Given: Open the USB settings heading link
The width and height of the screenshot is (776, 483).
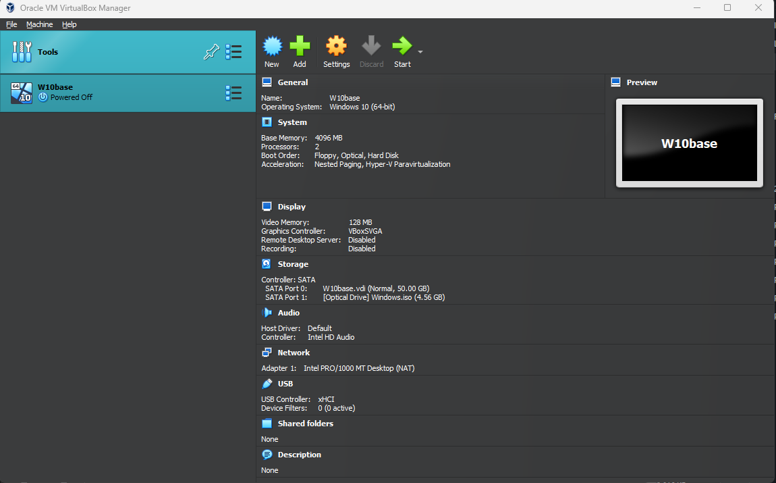Looking at the screenshot, I should [x=285, y=384].
